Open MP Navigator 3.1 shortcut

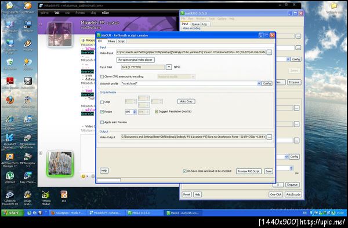(28, 160)
